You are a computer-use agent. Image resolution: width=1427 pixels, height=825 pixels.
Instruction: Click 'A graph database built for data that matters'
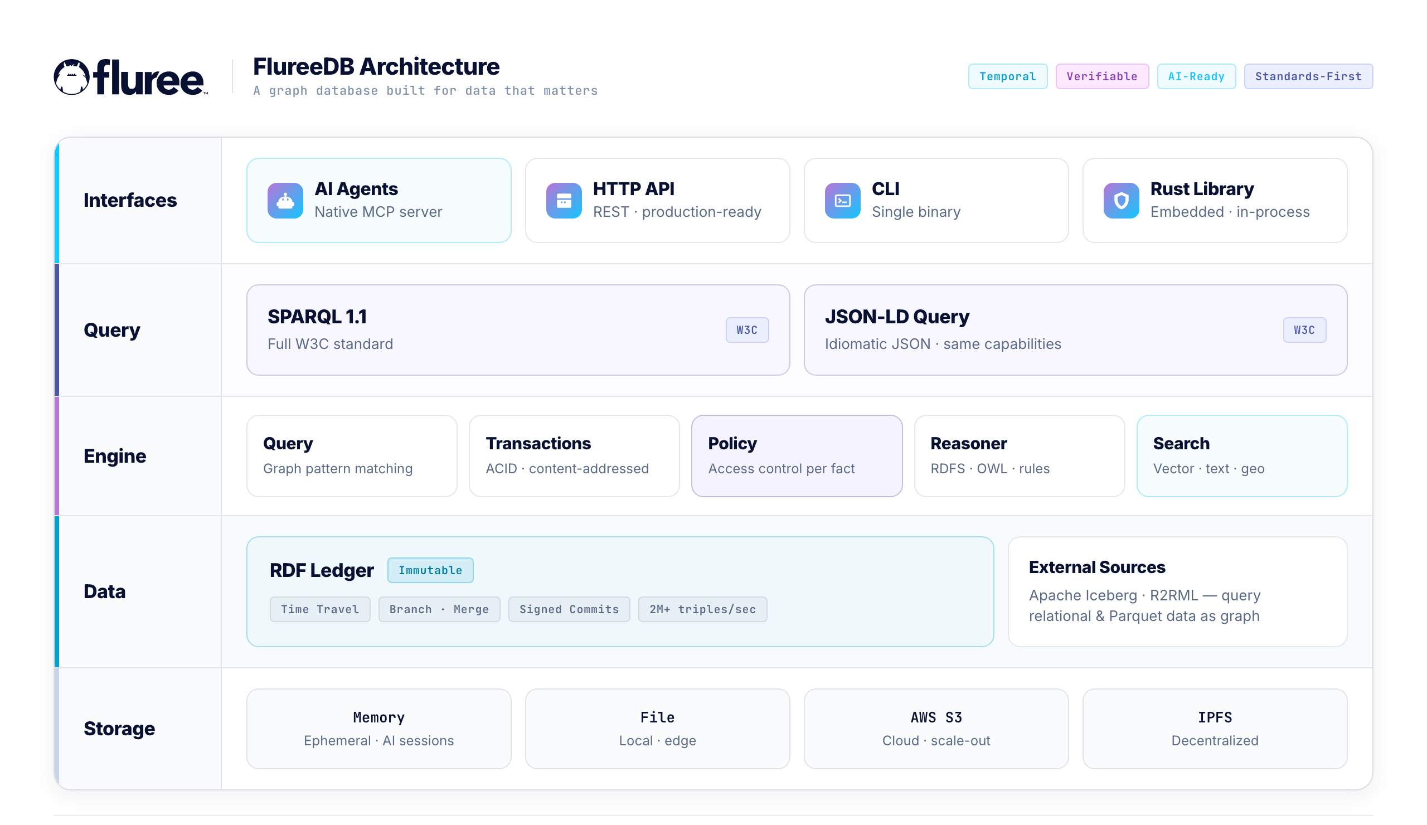pos(425,91)
